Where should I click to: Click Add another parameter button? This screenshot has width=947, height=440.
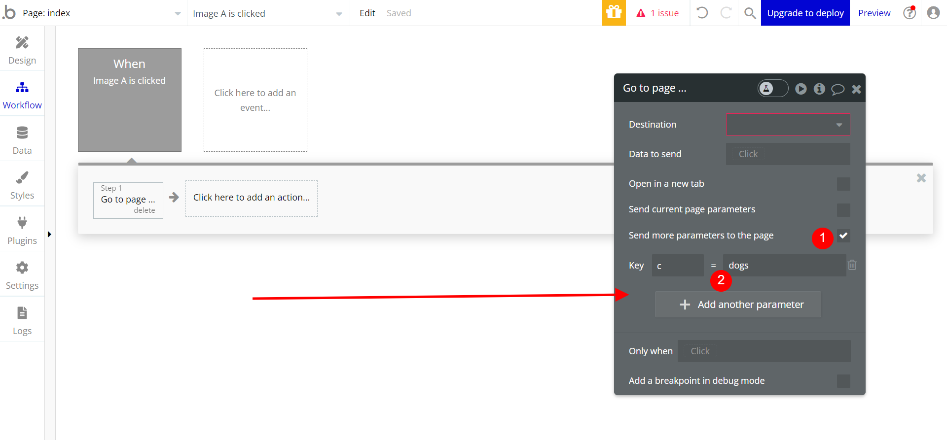pyautogui.click(x=738, y=305)
